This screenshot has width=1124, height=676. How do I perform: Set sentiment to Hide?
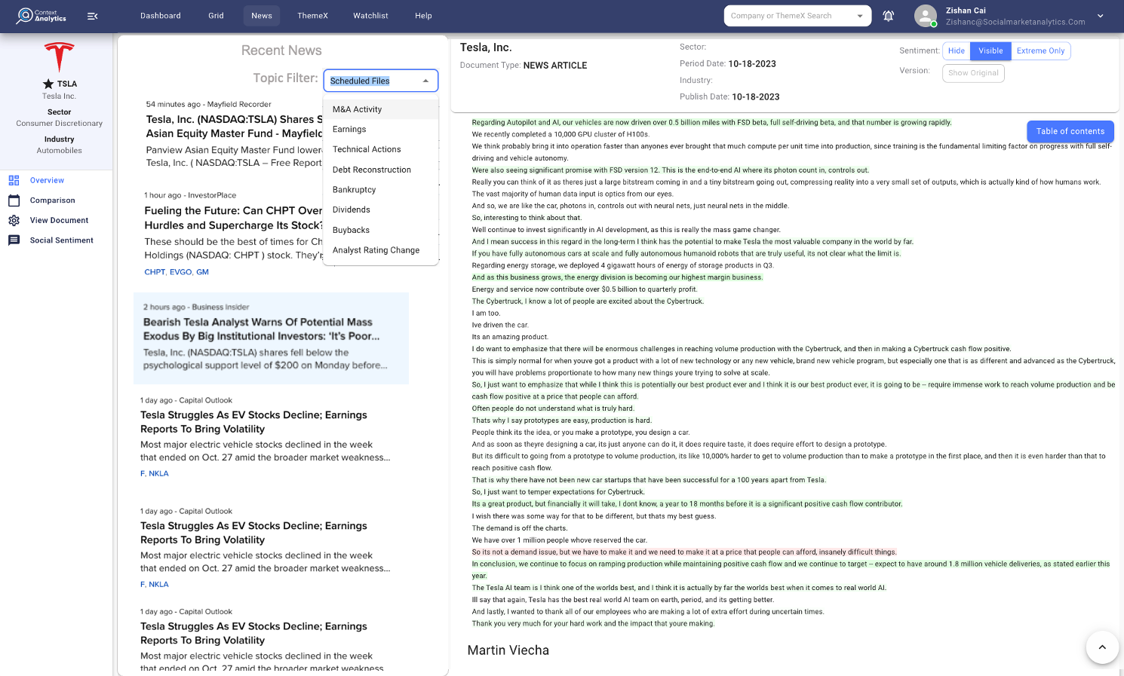tap(957, 50)
